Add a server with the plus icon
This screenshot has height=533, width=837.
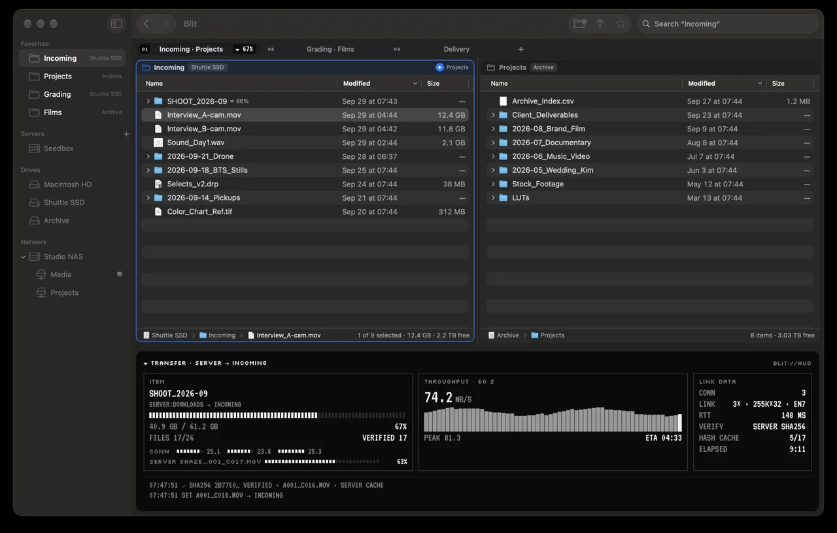coord(126,134)
